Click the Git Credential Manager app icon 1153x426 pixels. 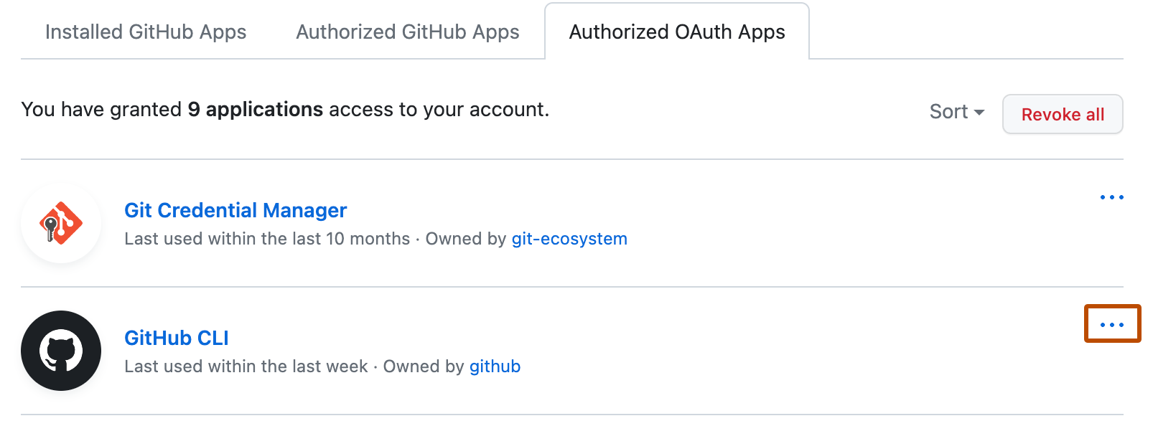(61, 223)
